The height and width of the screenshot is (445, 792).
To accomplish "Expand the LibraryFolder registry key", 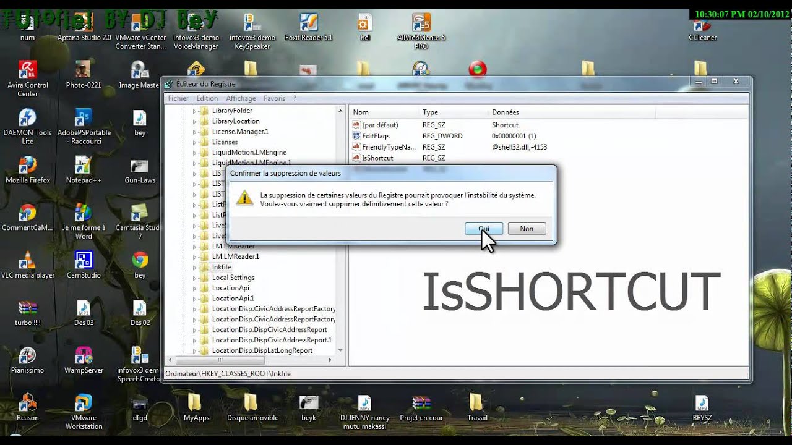I will [194, 111].
